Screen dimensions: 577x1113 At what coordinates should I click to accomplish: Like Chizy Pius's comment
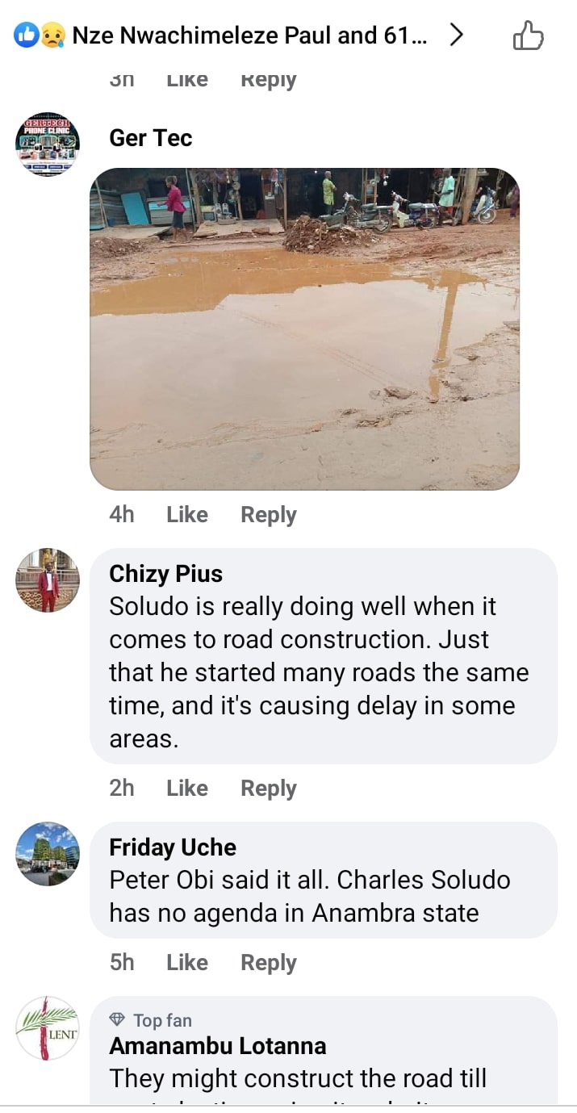pyautogui.click(x=187, y=788)
